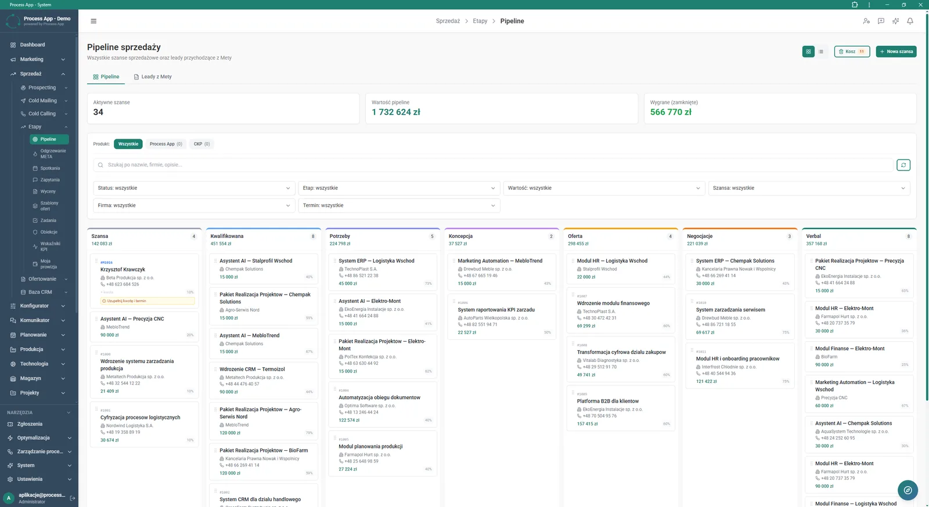Open System ERP — Logistyka Wschod card
Screen dimensions: 929x507
383,272
